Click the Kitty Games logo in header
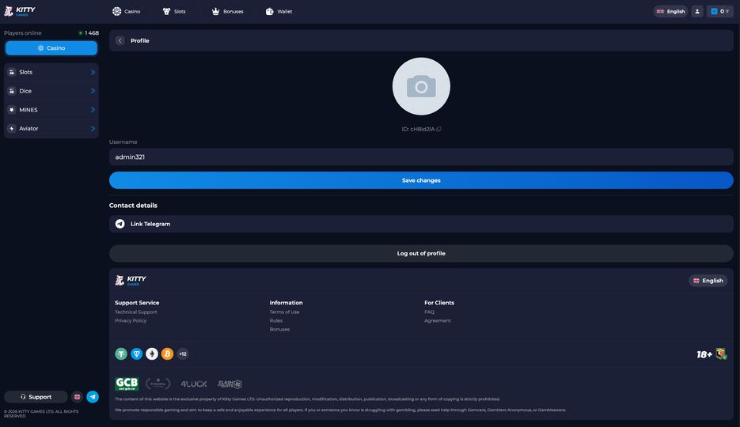The height and width of the screenshot is (427, 740). click(19, 11)
